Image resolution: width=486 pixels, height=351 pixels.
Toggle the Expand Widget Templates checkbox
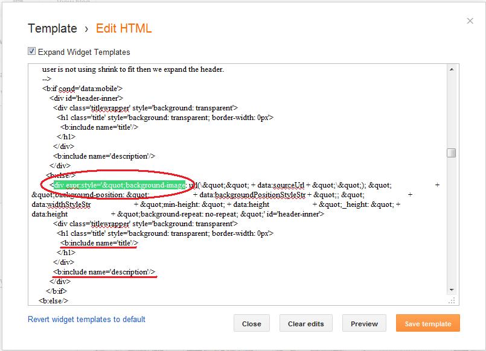[30, 51]
